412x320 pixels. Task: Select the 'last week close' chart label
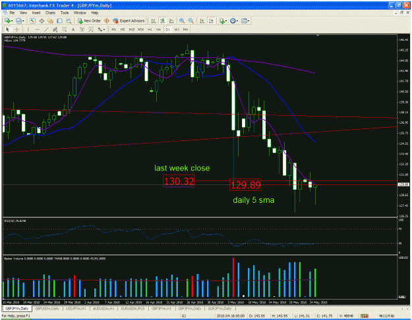point(182,168)
